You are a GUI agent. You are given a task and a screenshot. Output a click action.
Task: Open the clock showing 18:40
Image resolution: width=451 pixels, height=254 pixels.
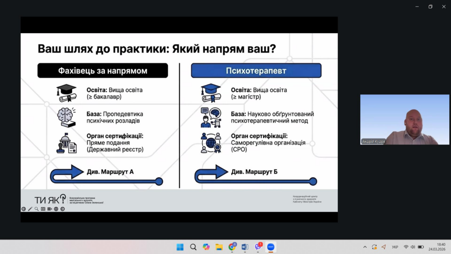(x=440, y=247)
